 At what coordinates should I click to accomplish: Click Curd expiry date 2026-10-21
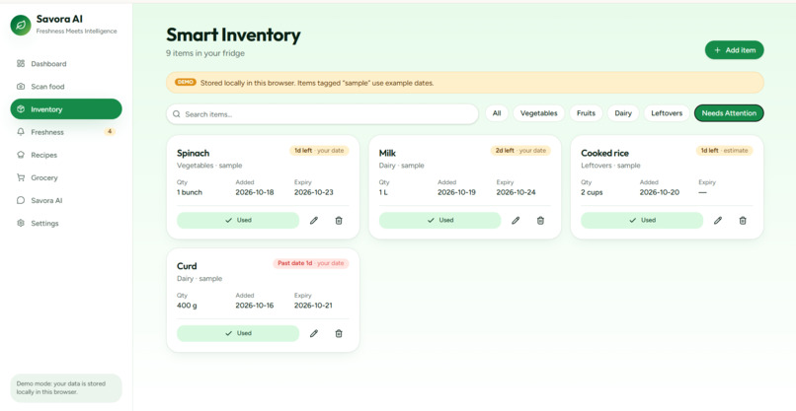pyautogui.click(x=314, y=306)
